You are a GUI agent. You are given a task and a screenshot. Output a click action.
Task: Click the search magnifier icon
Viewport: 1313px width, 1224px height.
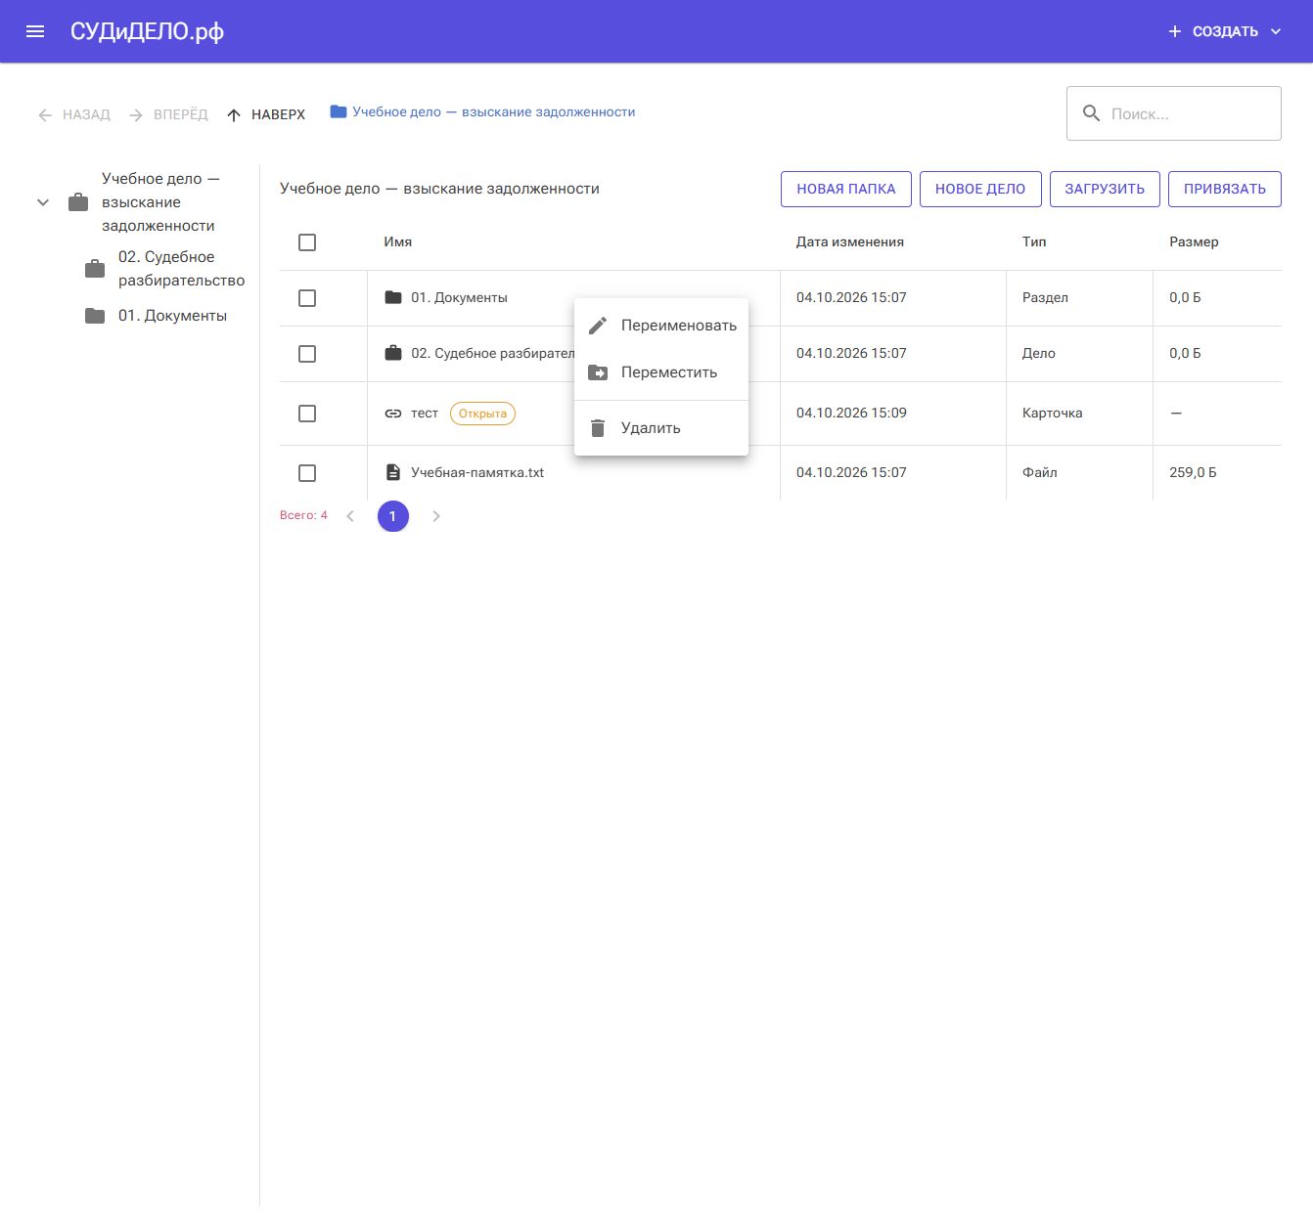coord(1092,113)
